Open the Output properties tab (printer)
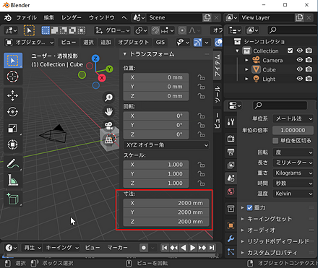Image resolution: width=318 pixels, height=268 pixels. click(231, 152)
